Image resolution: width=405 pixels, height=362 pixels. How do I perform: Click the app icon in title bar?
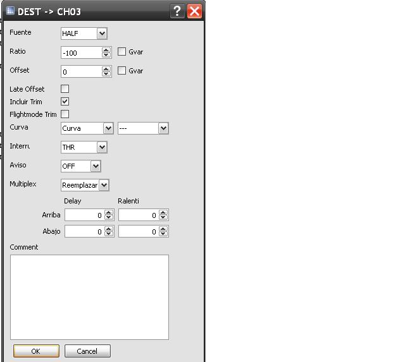click(10, 11)
